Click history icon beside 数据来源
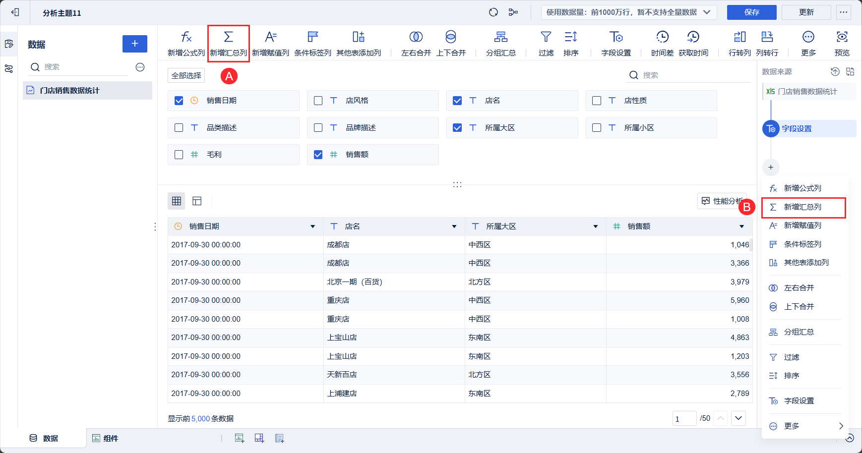 click(835, 72)
